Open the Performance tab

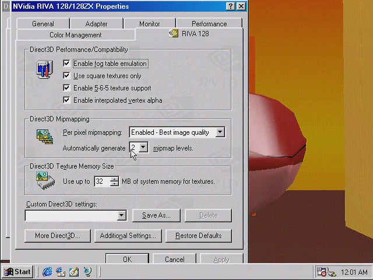pyautogui.click(x=209, y=24)
